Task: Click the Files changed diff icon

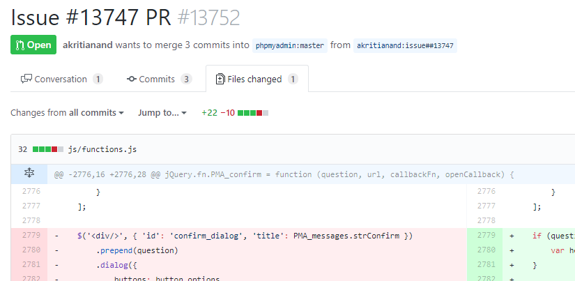Action: point(220,79)
